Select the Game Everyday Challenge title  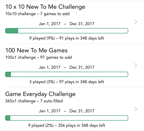click(40, 94)
